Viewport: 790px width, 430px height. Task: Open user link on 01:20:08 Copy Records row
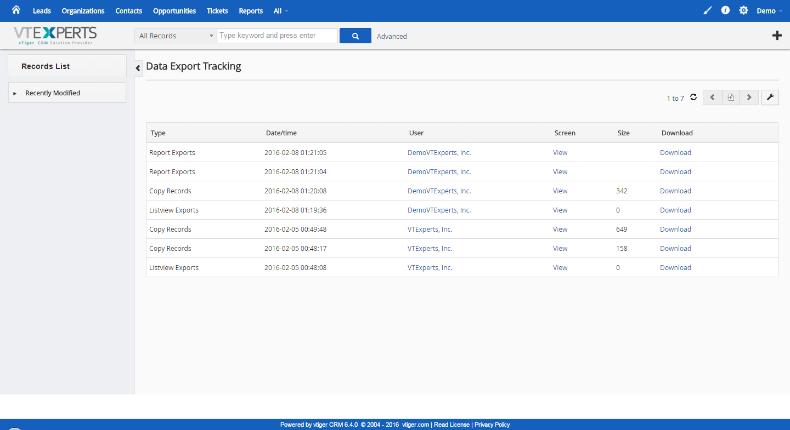439,191
